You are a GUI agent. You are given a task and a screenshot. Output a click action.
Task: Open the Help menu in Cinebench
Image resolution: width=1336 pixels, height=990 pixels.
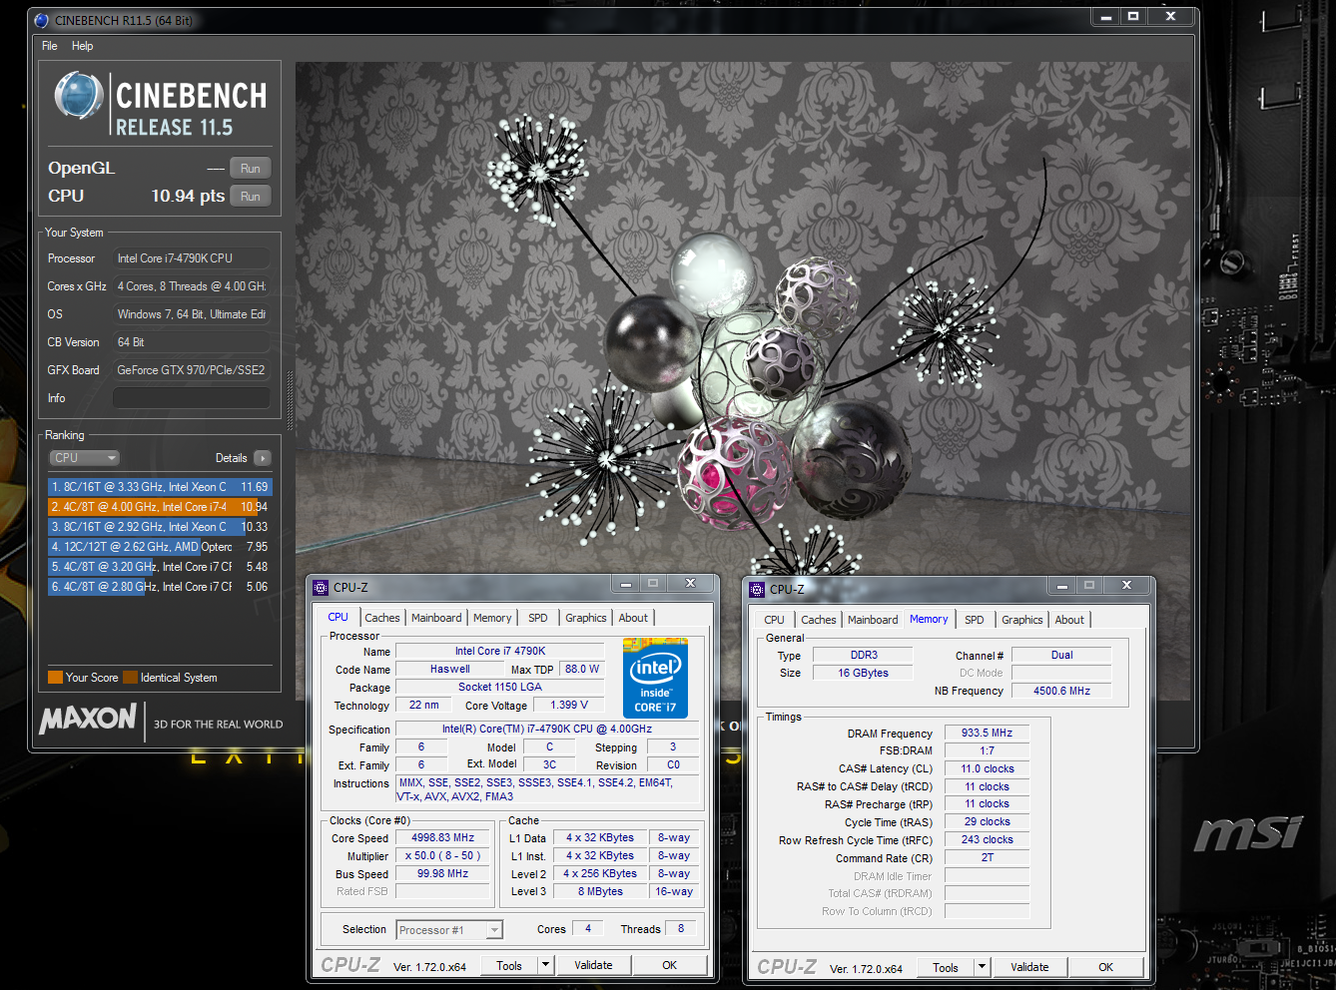(x=82, y=46)
